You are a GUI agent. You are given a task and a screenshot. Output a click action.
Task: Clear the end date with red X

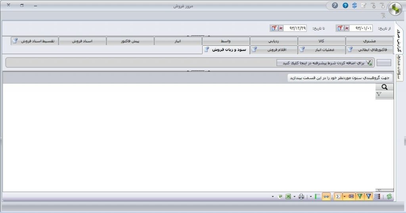(x=281, y=28)
